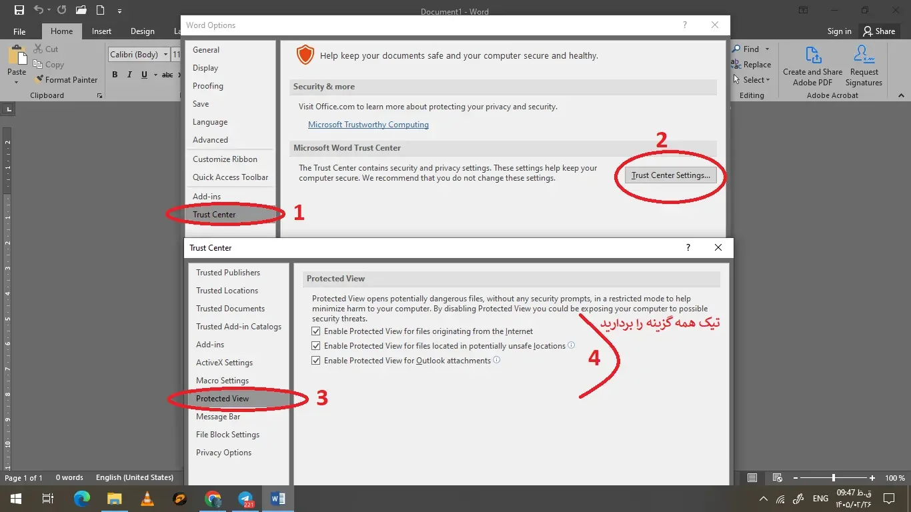The height and width of the screenshot is (512, 911).
Task: Open the Undo history dropdown arrow
Action: click(49, 11)
